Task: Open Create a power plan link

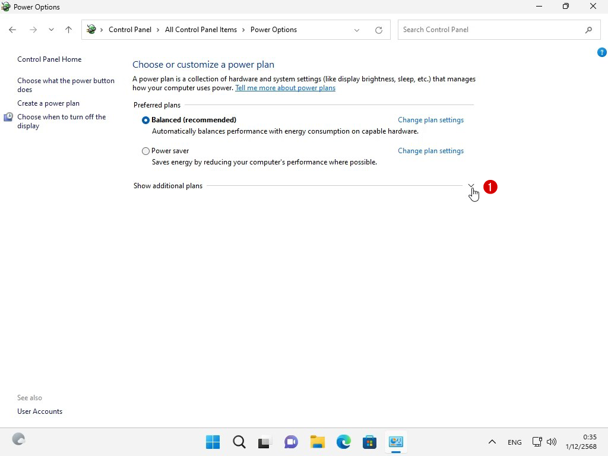Action: pyautogui.click(x=48, y=103)
